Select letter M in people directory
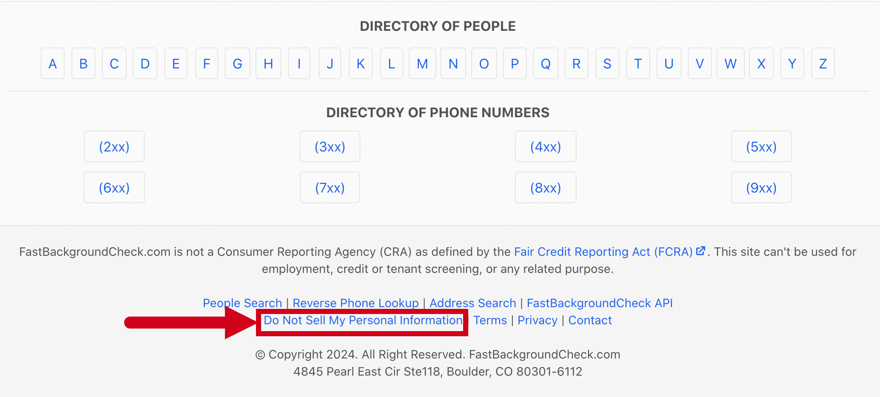This screenshot has height=397, width=880. [x=422, y=63]
